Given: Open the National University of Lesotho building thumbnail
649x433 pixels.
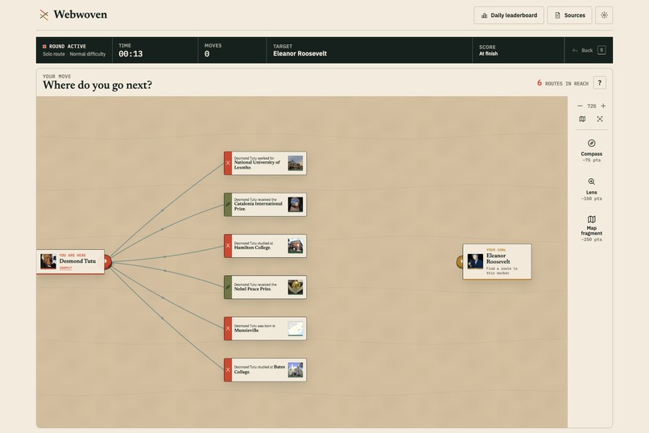Looking at the screenshot, I should (x=296, y=163).
